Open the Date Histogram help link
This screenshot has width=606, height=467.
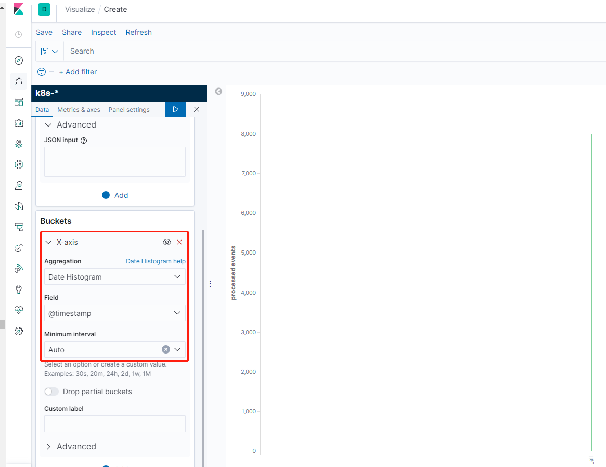pos(156,261)
